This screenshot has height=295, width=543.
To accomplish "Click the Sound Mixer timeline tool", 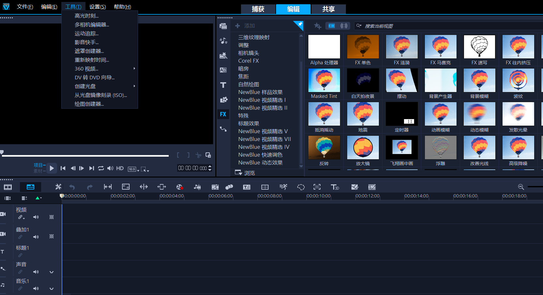I will (x=197, y=187).
